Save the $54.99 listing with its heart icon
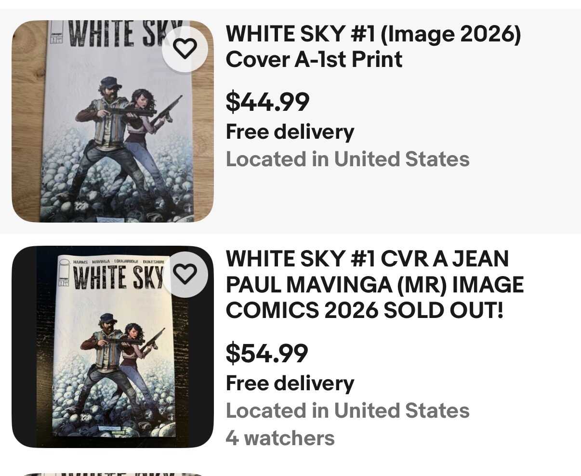Image resolution: width=581 pixels, height=476 pixels. point(185,274)
